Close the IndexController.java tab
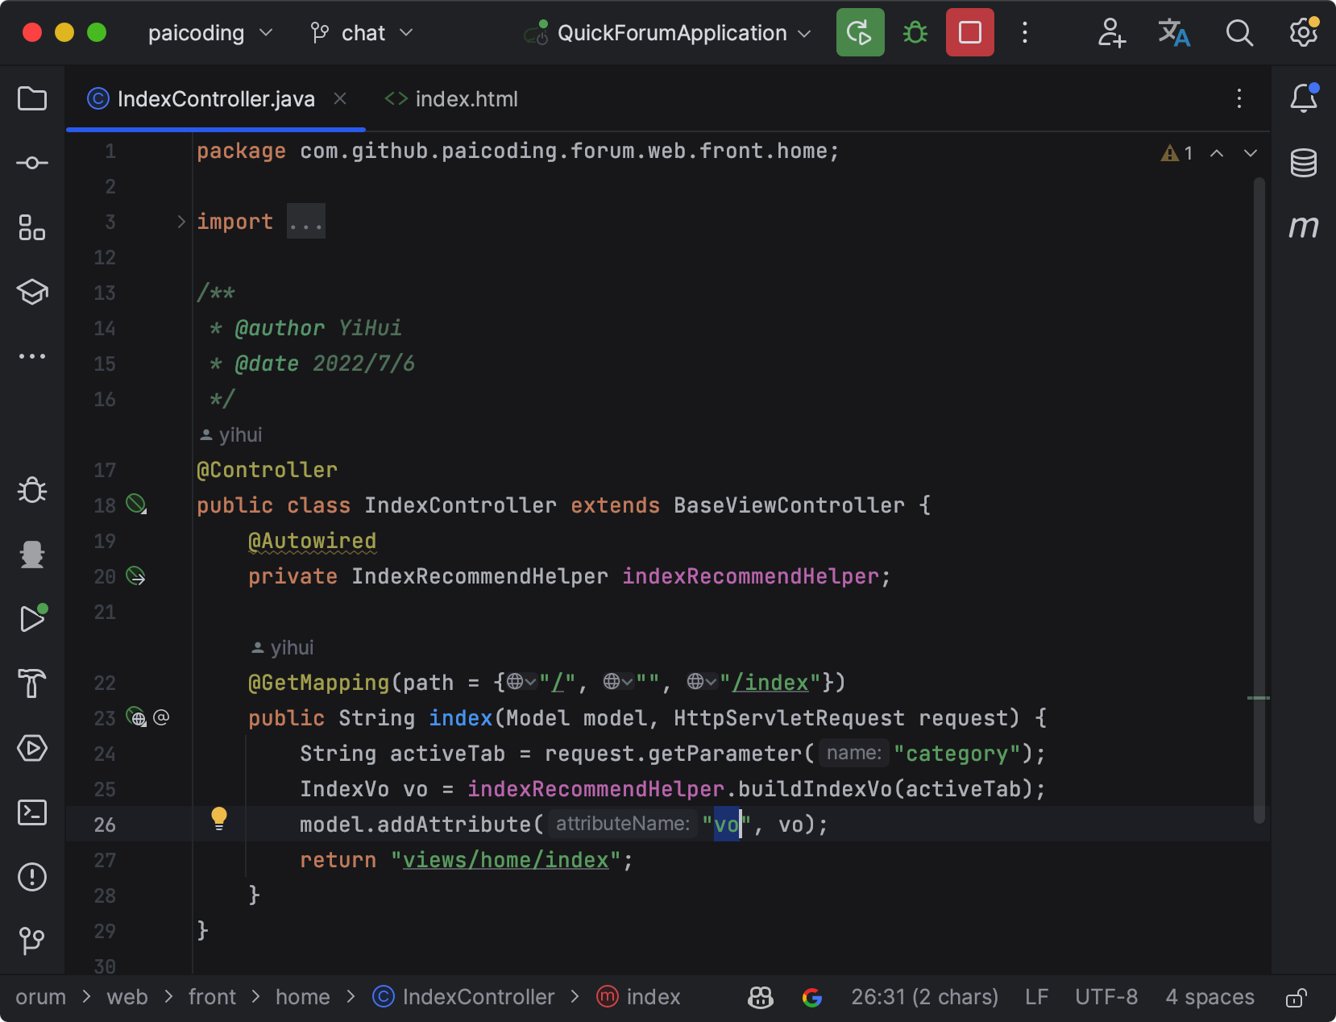Image resolution: width=1336 pixels, height=1022 pixels. (x=340, y=98)
